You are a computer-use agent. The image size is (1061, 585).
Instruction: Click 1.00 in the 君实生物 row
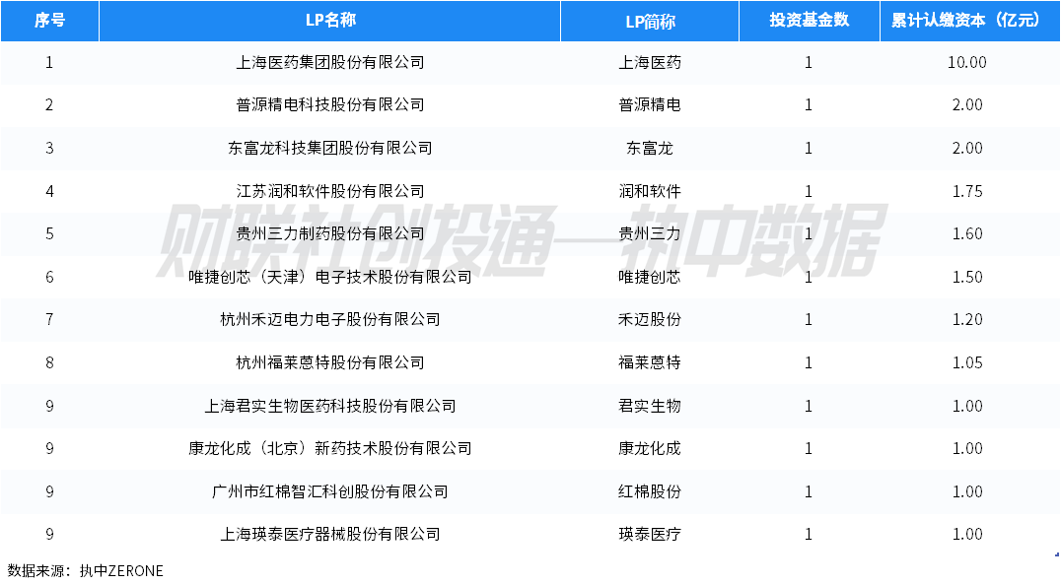[967, 407]
